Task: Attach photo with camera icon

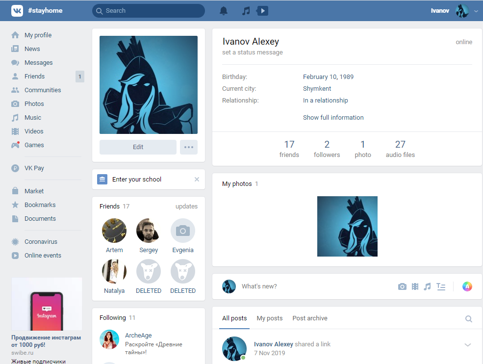Action: pos(402,286)
